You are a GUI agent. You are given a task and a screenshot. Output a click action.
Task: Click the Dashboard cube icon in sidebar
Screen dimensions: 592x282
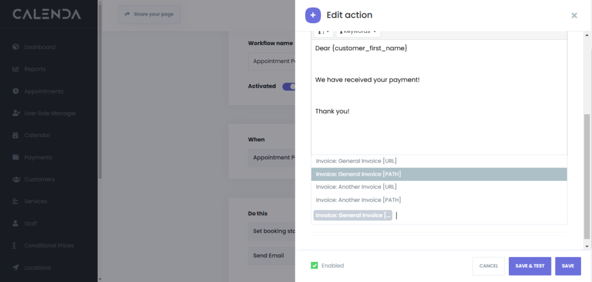point(16,47)
